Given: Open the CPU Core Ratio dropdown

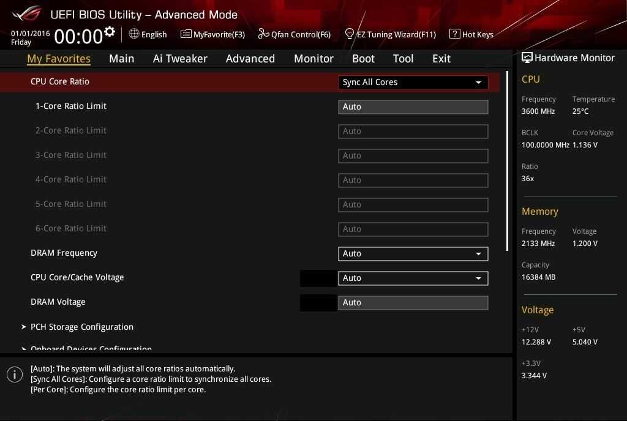Looking at the screenshot, I should point(413,82).
